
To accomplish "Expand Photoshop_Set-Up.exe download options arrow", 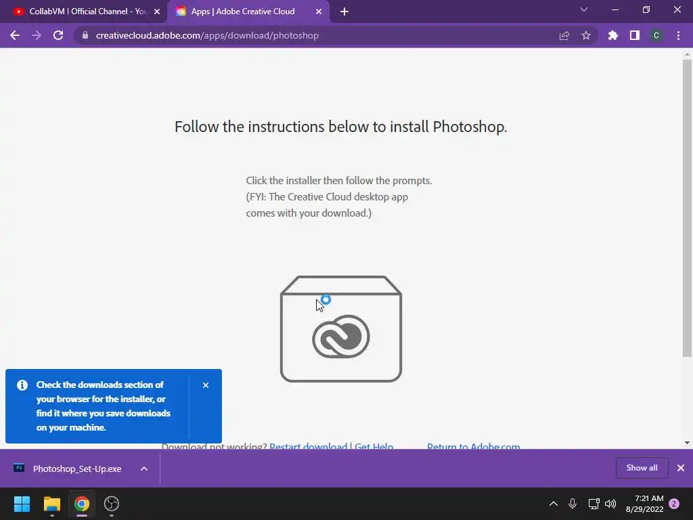I will tap(144, 469).
